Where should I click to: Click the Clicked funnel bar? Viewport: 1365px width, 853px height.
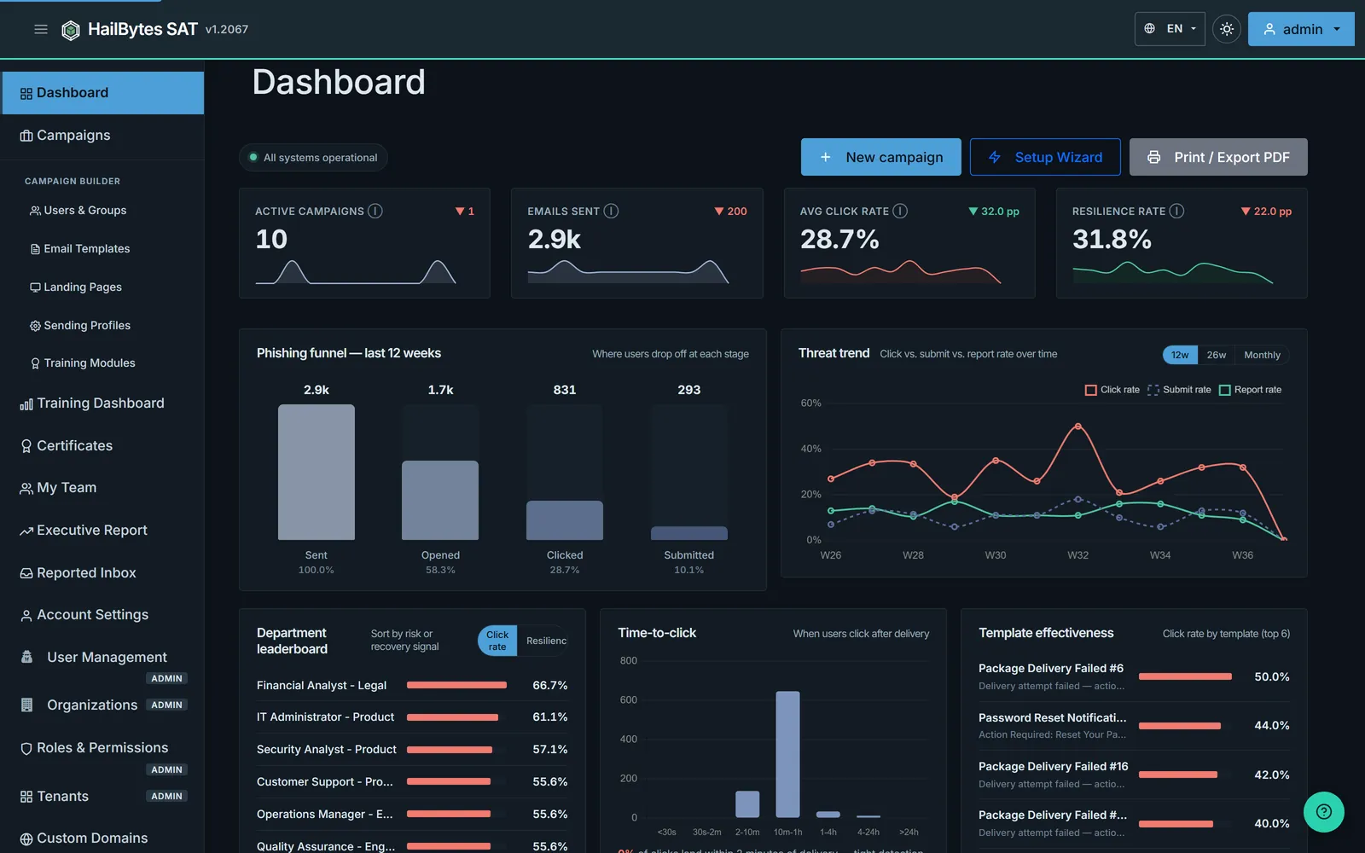coord(565,520)
